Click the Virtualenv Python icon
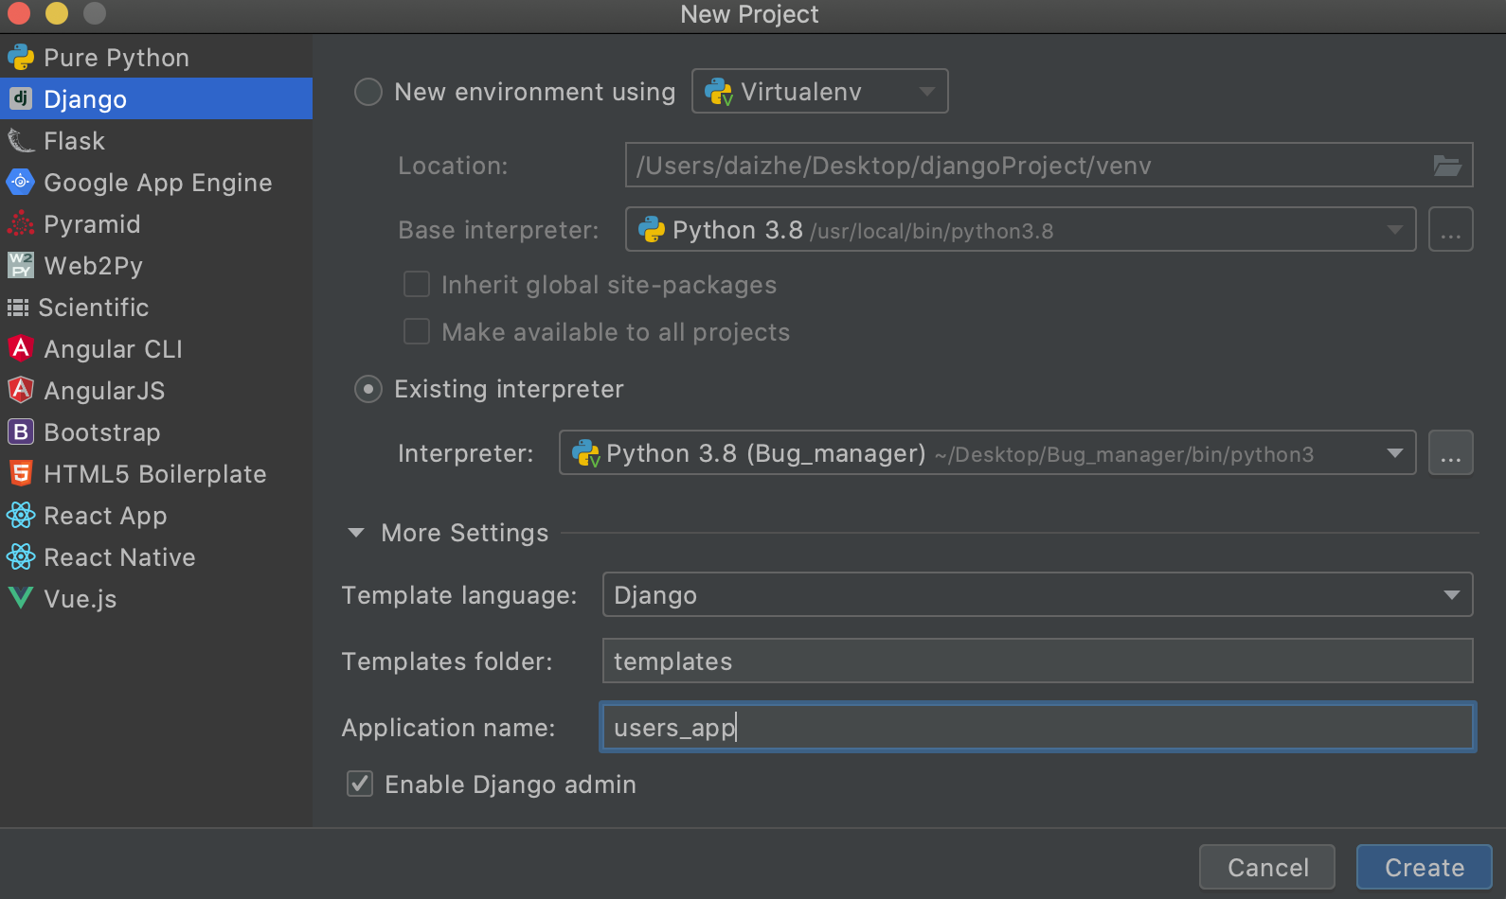 pyautogui.click(x=719, y=92)
